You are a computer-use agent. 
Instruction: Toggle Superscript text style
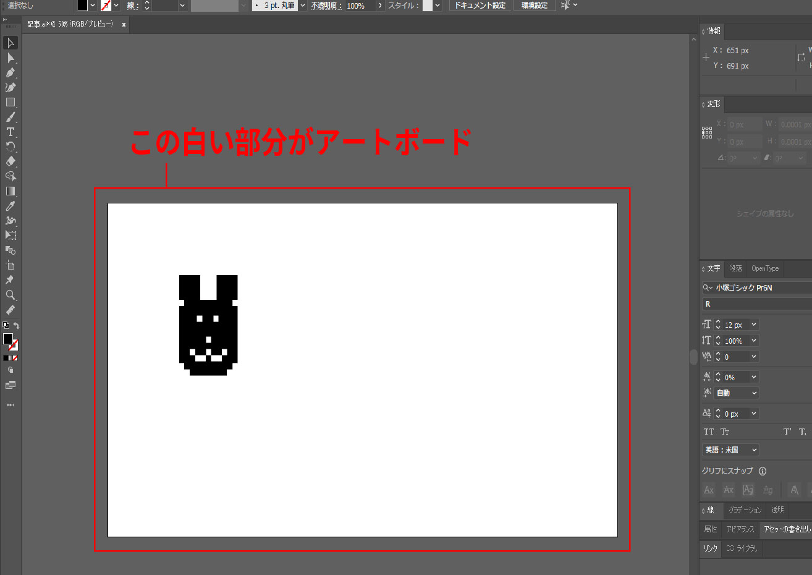click(x=787, y=432)
